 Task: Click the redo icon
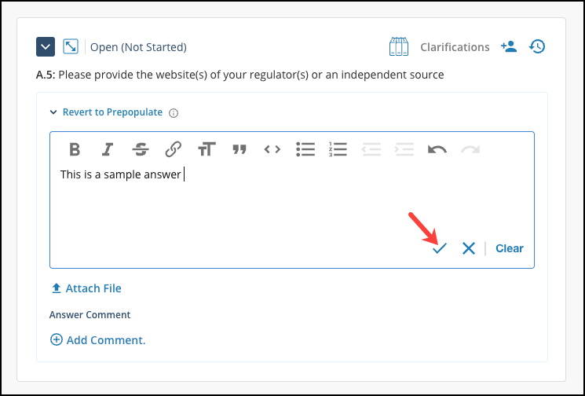[x=470, y=149]
